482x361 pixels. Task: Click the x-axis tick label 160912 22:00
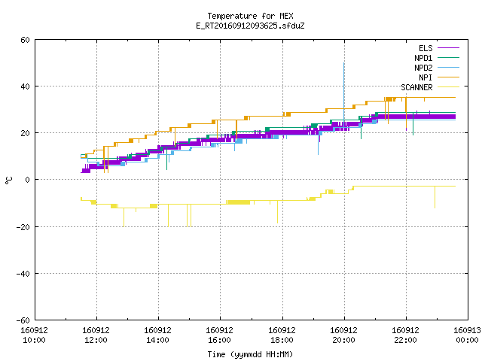405,335
